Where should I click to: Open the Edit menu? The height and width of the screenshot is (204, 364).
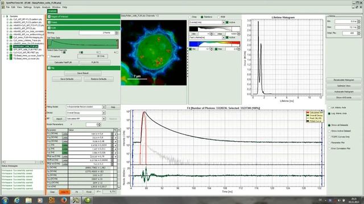pos(13,7)
